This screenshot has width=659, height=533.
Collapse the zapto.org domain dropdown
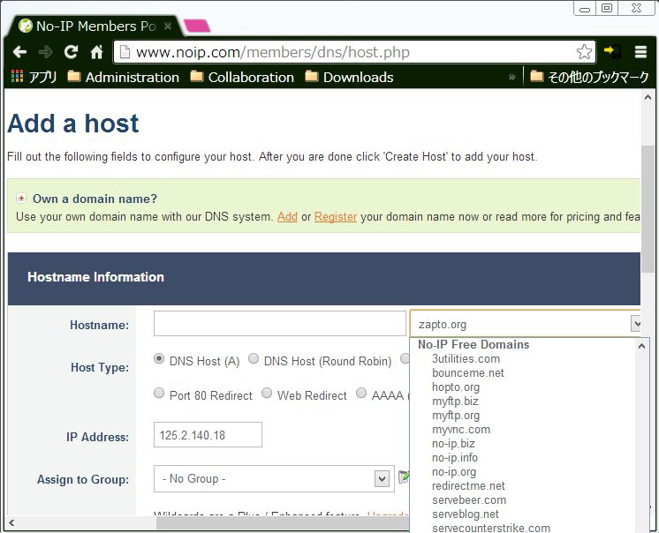pyautogui.click(x=637, y=324)
